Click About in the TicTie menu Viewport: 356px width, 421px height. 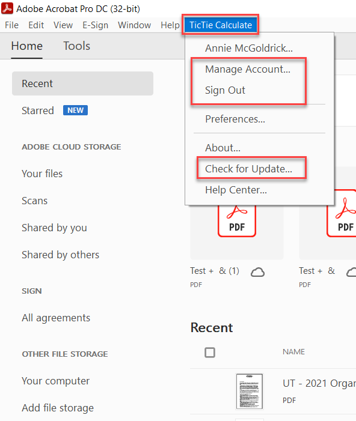coord(222,148)
